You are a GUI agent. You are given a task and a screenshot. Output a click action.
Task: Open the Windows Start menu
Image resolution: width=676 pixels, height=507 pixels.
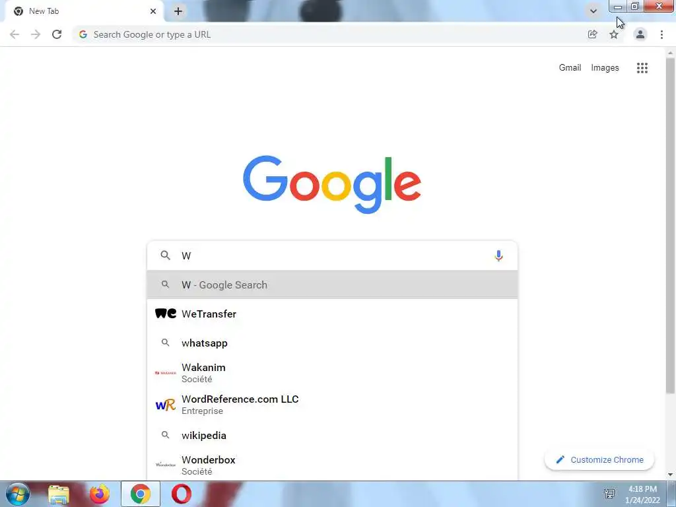pos(17,494)
